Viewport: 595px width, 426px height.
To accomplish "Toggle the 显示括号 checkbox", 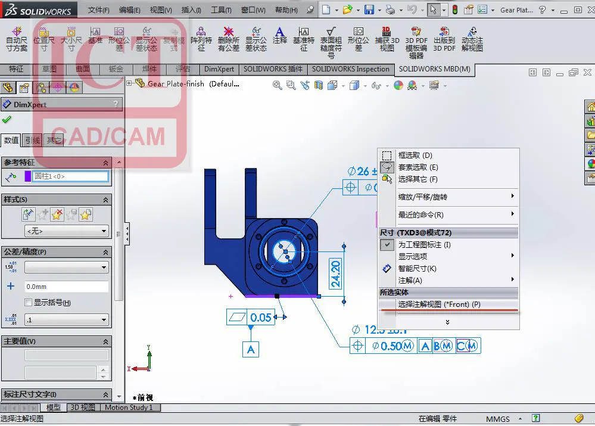I will point(28,303).
